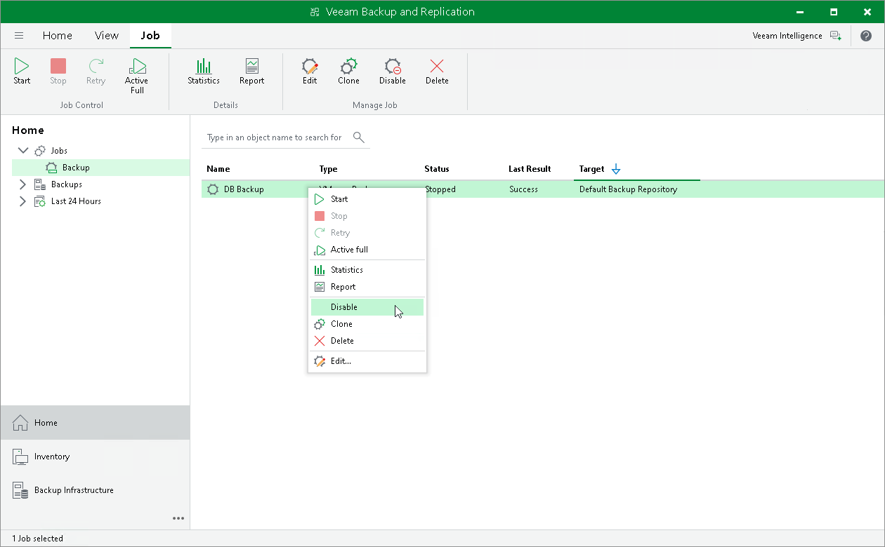The image size is (885, 547).
Task: Click the DB Backup job gear icon
Action: click(213, 189)
